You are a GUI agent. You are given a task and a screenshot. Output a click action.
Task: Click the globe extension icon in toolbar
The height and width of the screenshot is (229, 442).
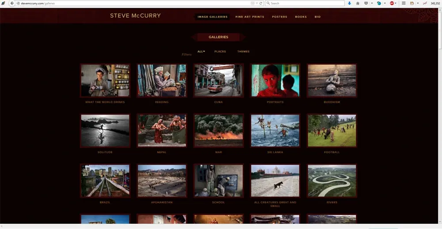[379, 4]
